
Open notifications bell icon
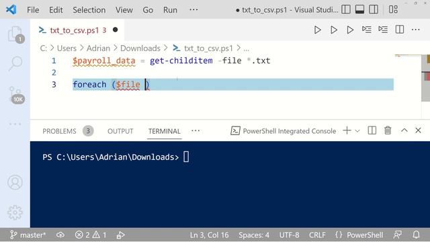[x=416, y=235]
